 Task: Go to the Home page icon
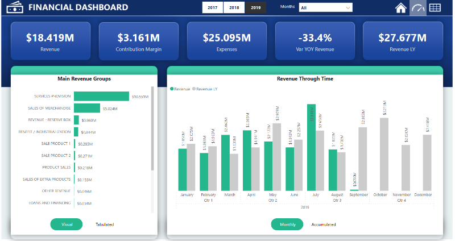point(401,8)
